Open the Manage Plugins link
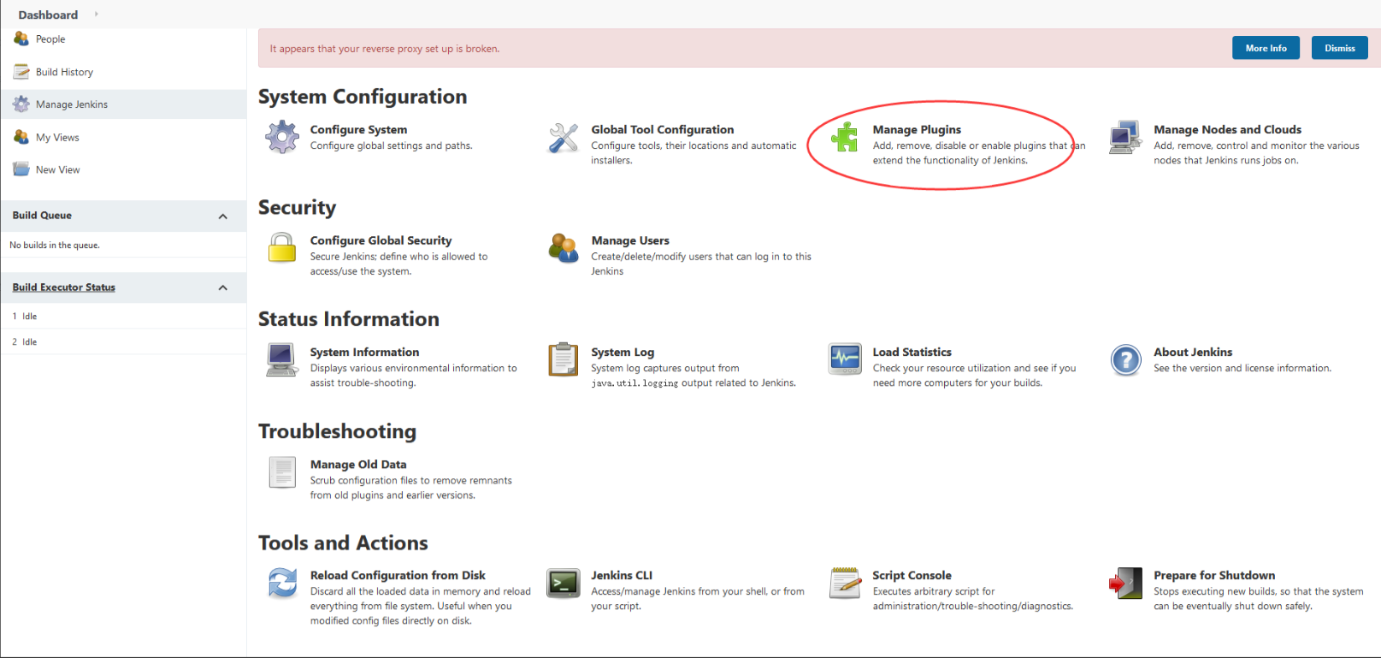This screenshot has height=658, width=1381. click(x=917, y=129)
